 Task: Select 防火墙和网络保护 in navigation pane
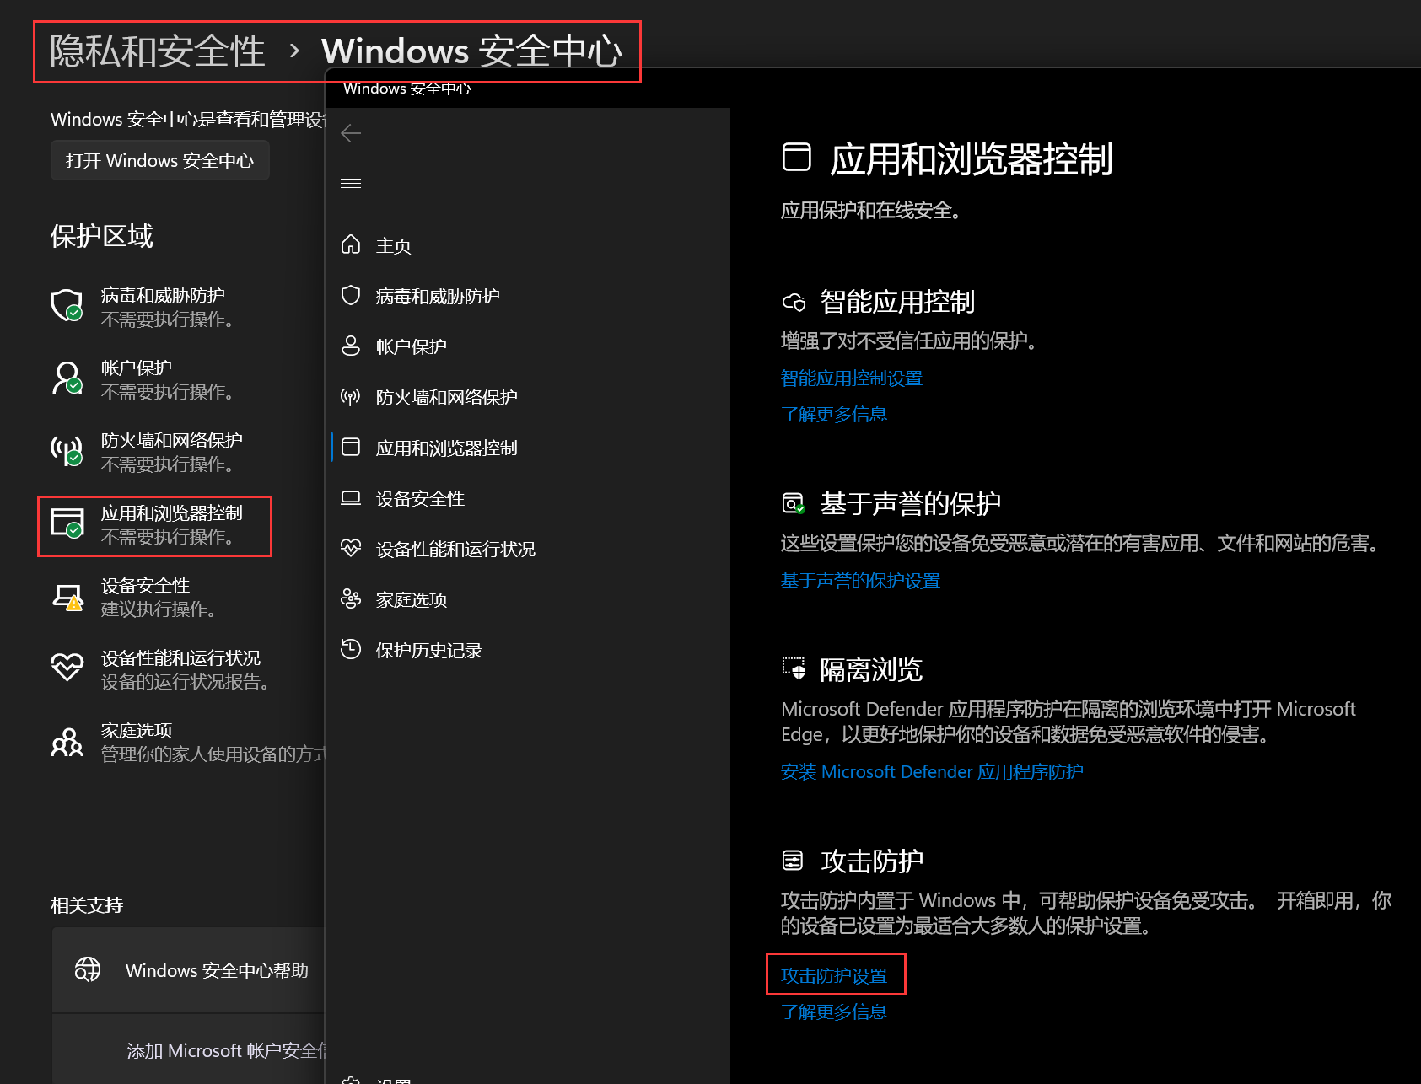click(528, 396)
